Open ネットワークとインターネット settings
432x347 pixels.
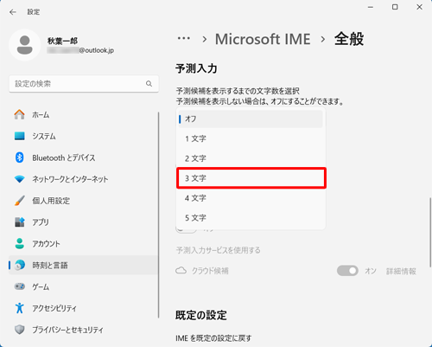pyautogui.click(x=84, y=179)
